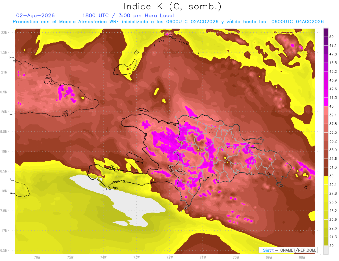Screen dimensions: 339x261
Task: Select the salmon legend swatch between 39.1 and 40
Action: tap(326, 111)
